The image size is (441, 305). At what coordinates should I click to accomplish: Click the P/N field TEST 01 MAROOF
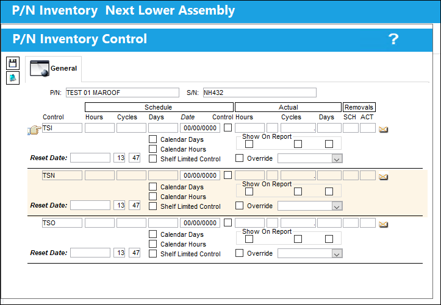[123, 93]
